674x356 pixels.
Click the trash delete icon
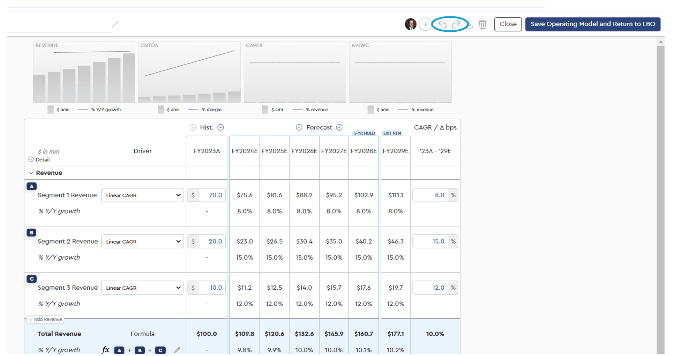(482, 24)
